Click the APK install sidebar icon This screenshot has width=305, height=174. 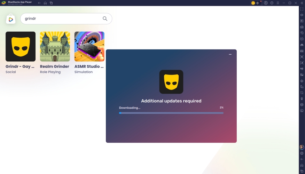302,51
